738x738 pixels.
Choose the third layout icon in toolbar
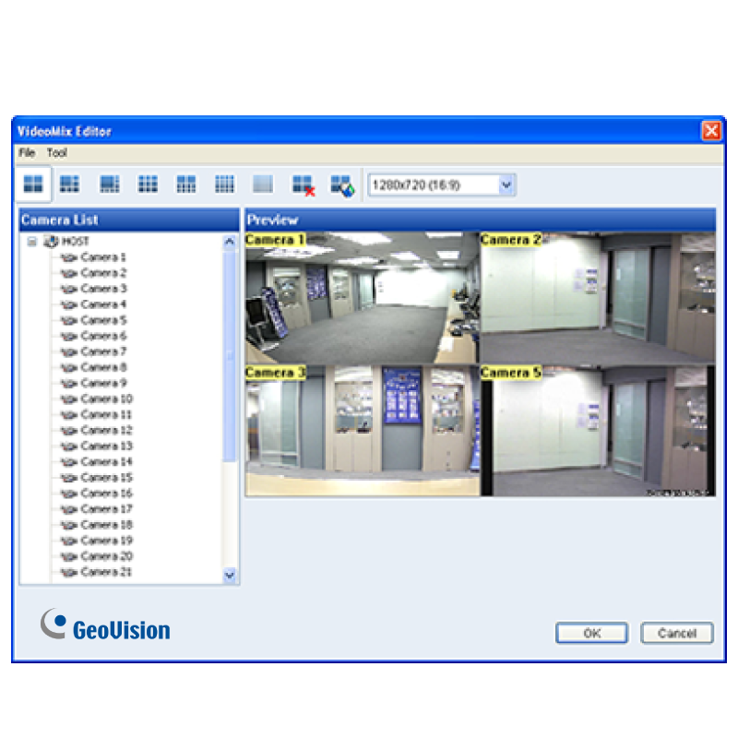(110, 184)
